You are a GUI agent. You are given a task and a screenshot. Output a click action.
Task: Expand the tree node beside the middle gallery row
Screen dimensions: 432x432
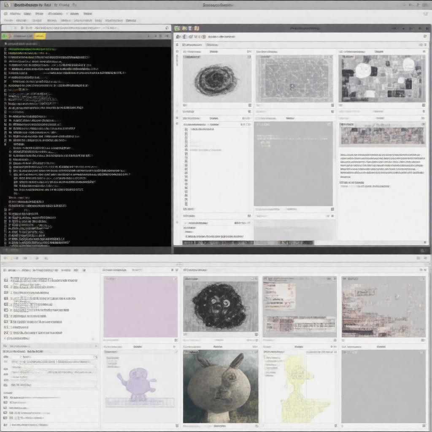(178, 124)
